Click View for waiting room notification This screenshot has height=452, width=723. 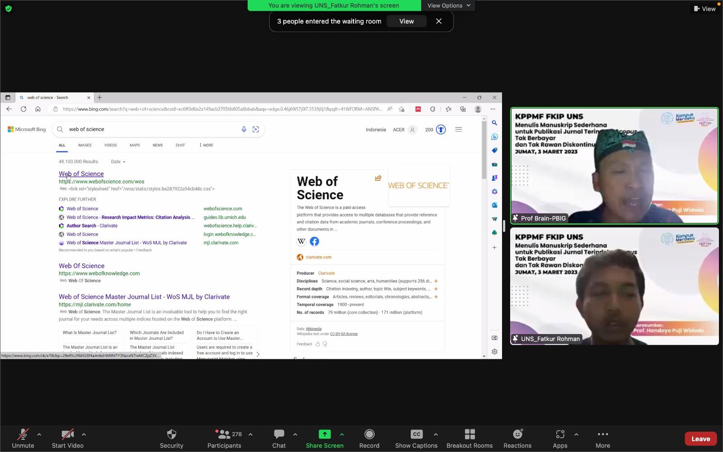click(x=406, y=21)
